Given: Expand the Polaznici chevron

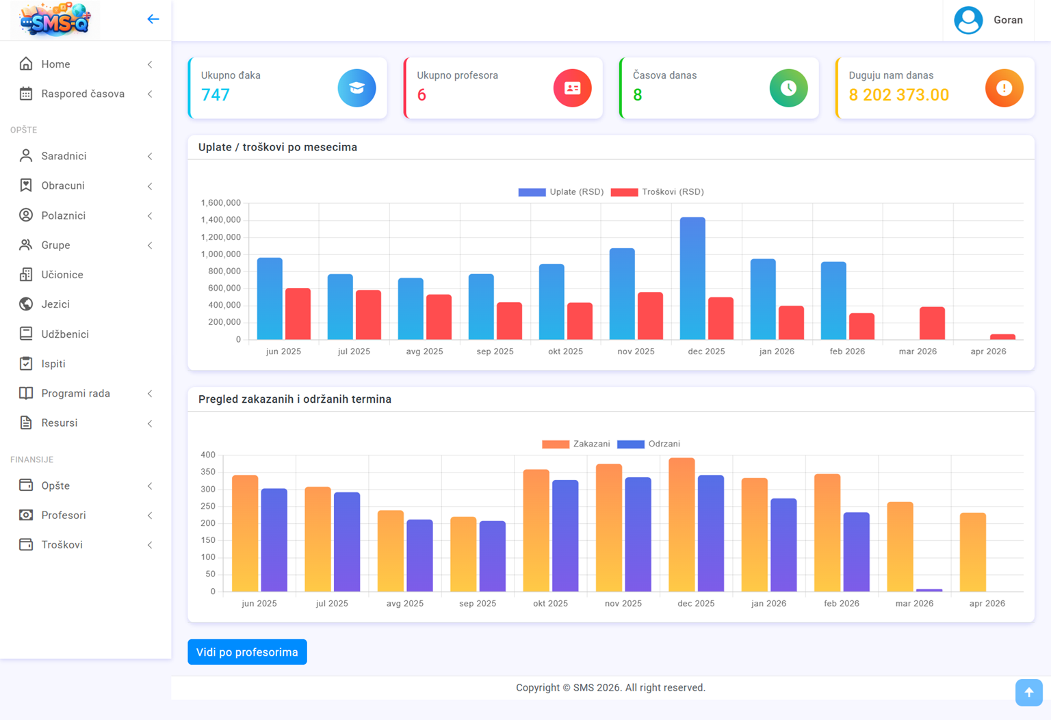Looking at the screenshot, I should pyautogui.click(x=150, y=216).
